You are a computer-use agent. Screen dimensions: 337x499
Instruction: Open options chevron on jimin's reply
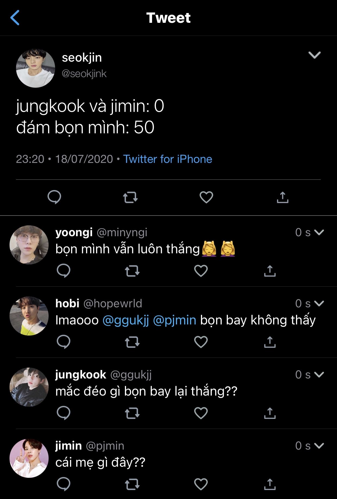[x=319, y=446]
